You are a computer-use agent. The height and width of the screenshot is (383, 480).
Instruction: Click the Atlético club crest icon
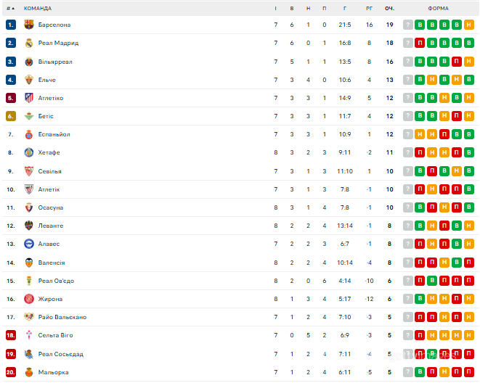coord(29,98)
